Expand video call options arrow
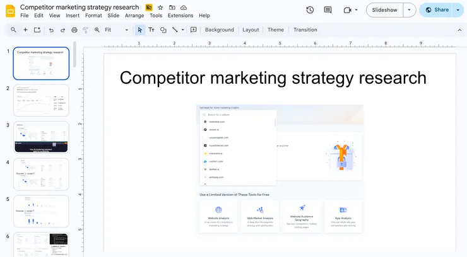The image size is (467, 257). click(x=356, y=10)
